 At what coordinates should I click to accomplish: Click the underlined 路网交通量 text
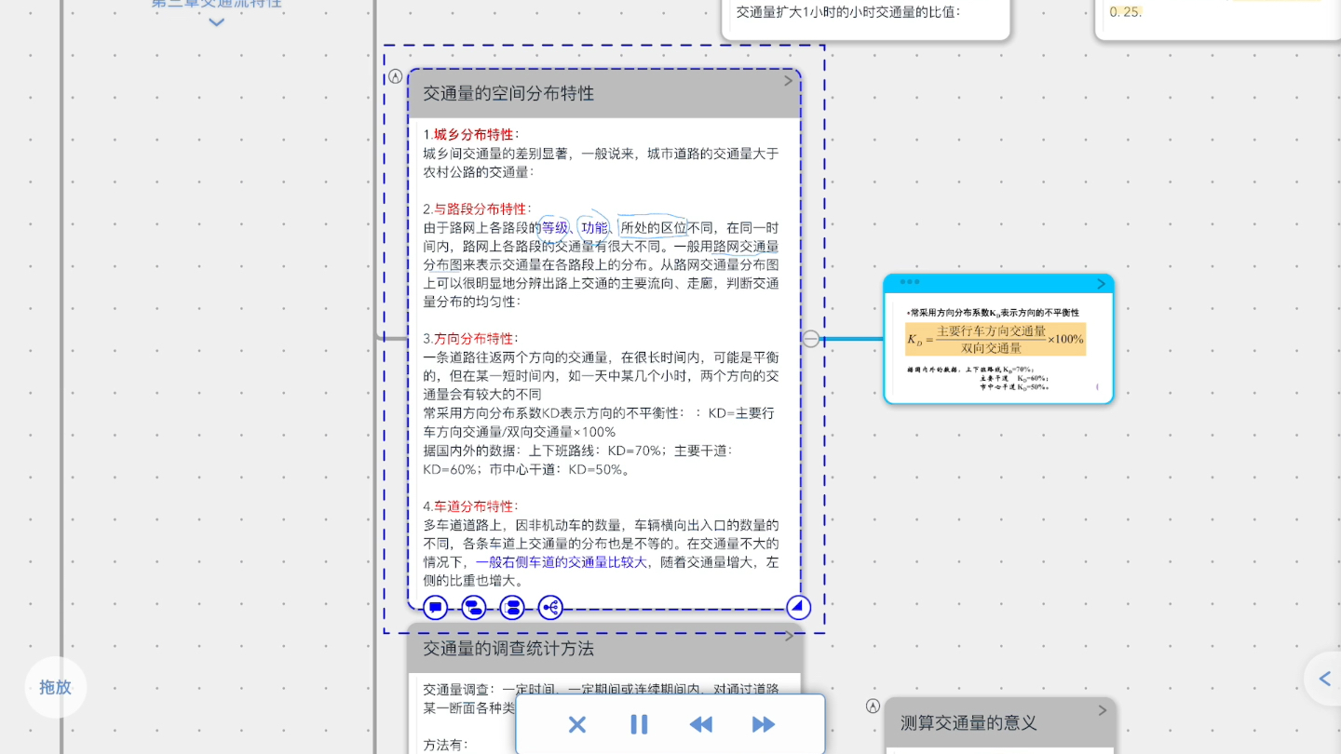point(746,246)
